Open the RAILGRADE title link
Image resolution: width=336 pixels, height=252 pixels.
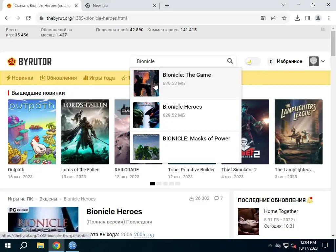(127, 170)
